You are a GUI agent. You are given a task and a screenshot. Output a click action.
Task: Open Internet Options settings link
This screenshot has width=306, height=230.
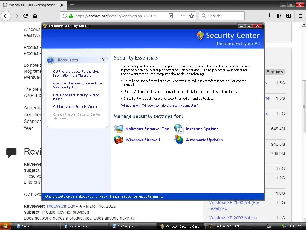[x=202, y=129]
